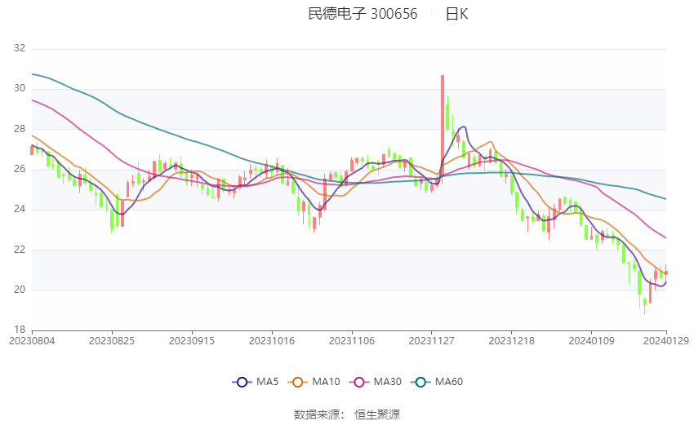Click the y-axis value 24

point(20,209)
